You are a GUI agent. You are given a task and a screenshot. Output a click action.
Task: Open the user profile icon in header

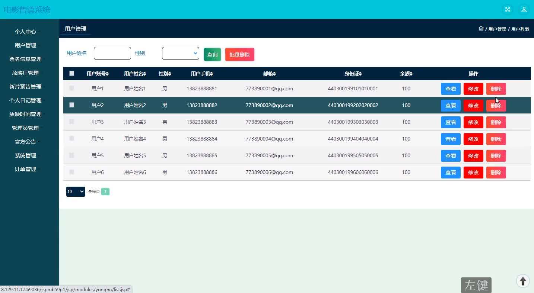pos(524,10)
